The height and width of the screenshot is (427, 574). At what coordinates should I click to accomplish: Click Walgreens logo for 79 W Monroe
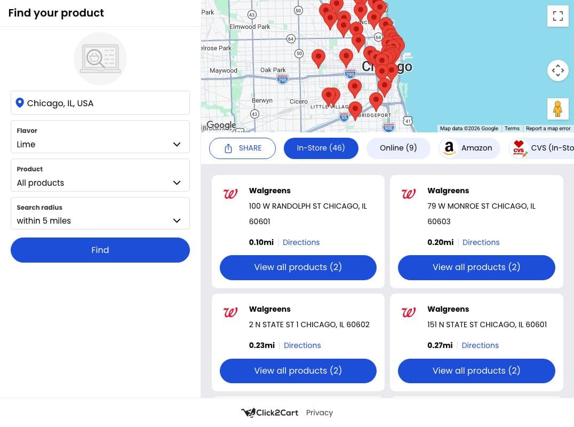point(409,194)
